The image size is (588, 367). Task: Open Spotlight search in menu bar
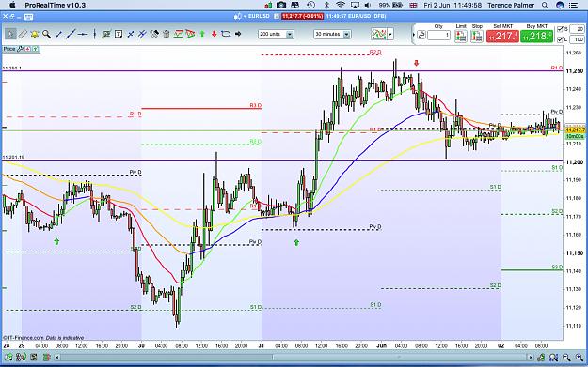[545, 5]
